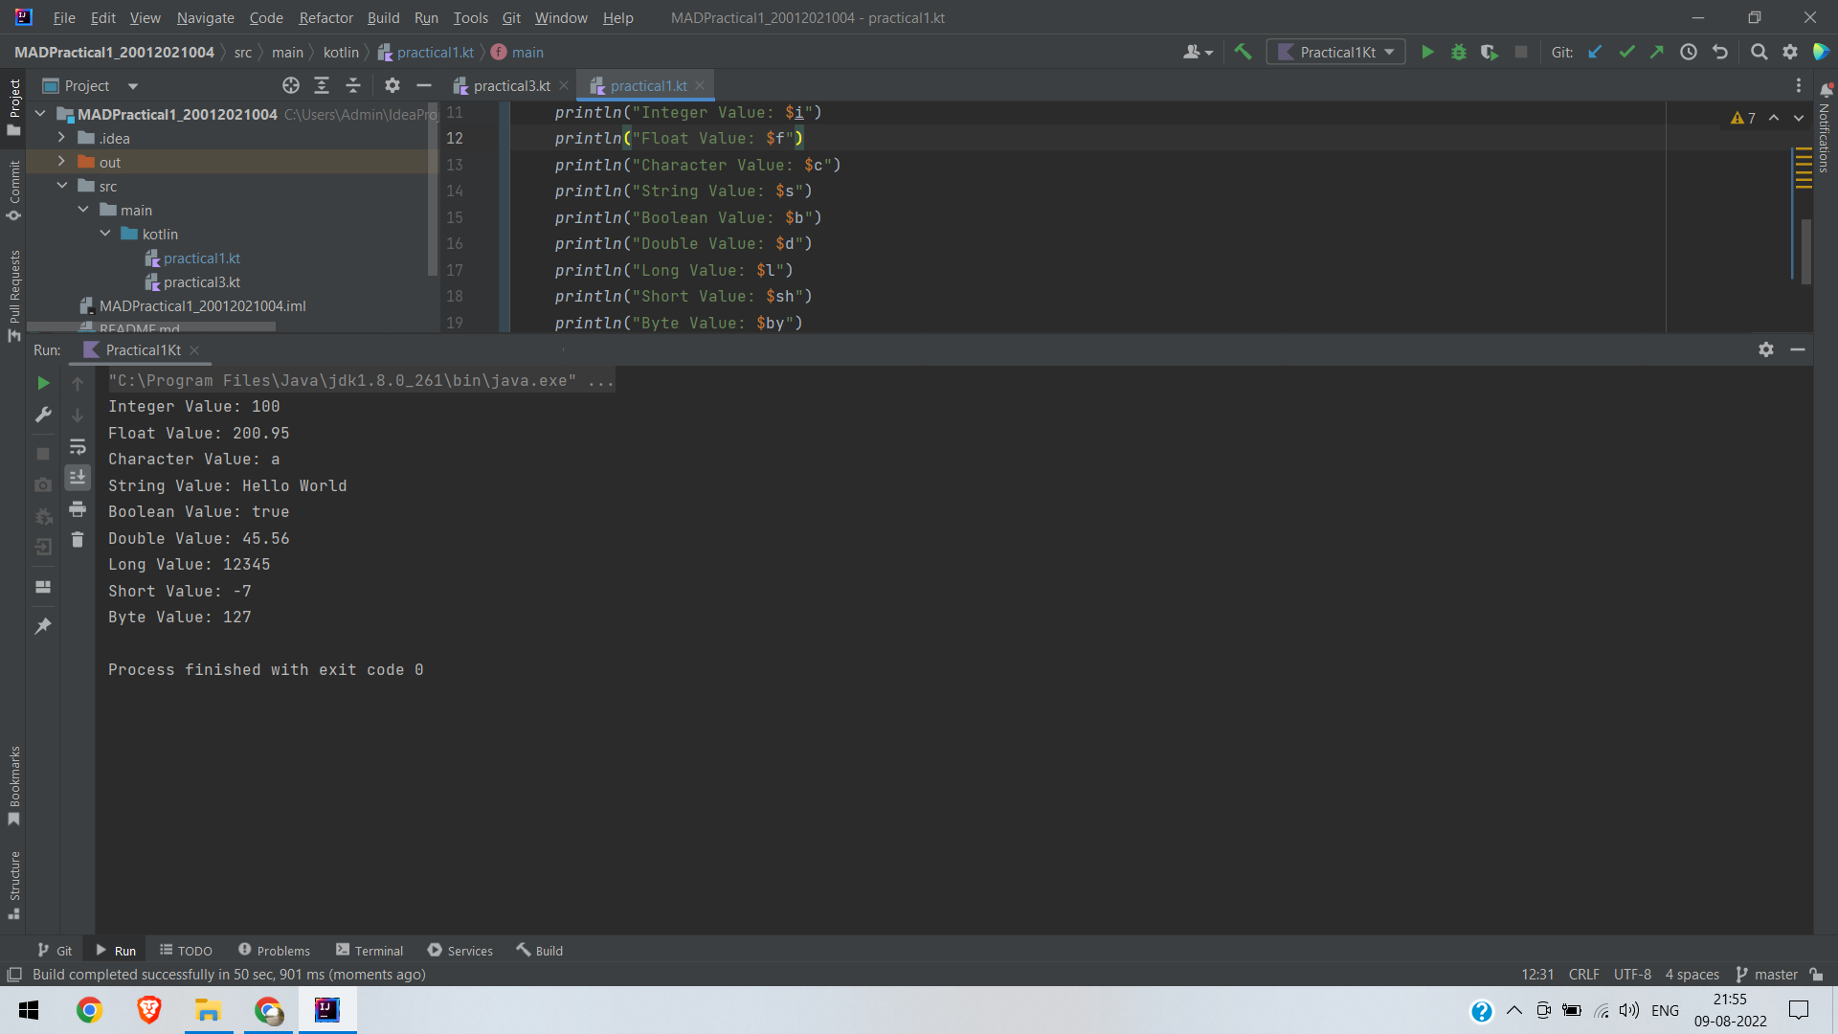Run Practical1Kt with green play button
1838x1034 pixels.
1427,52
